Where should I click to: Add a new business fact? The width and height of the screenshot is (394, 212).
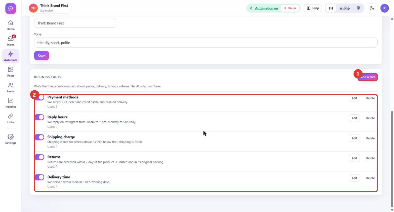pos(367,77)
